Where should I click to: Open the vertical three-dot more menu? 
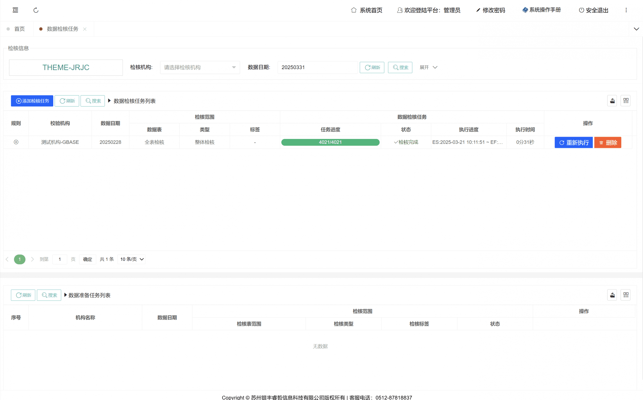(626, 10)
